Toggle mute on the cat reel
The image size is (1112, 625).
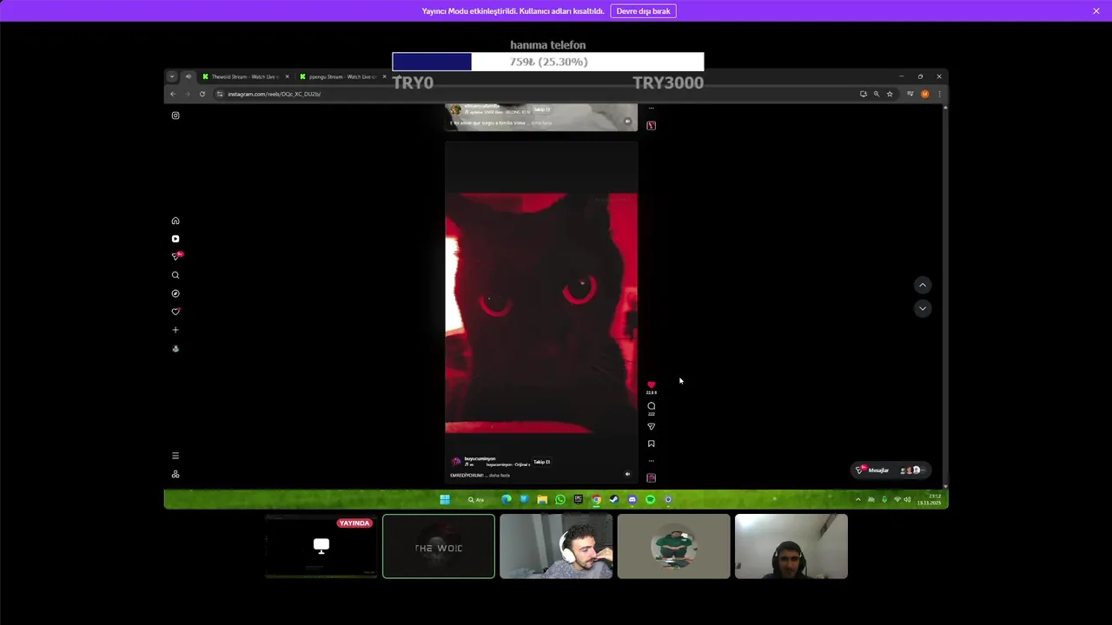coord(627,474)
